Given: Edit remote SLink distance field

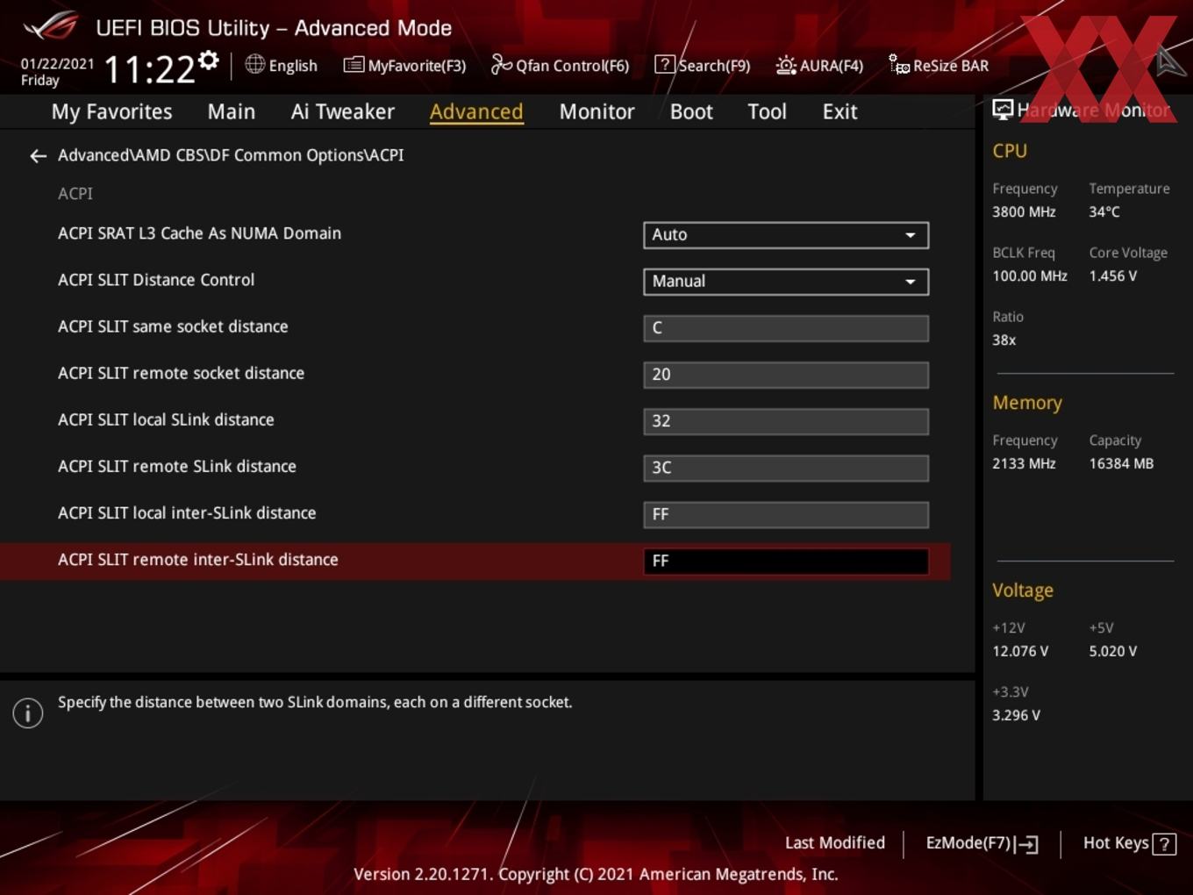Looking at the screenshot, I should 786,468.
